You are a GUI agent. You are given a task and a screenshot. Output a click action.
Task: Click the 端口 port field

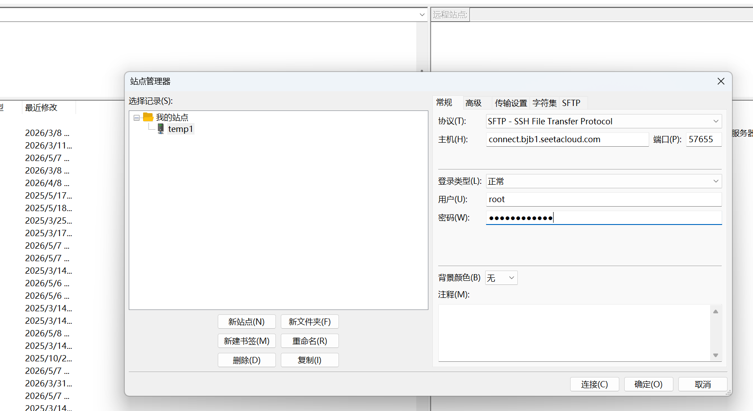(x=704, y=139)
